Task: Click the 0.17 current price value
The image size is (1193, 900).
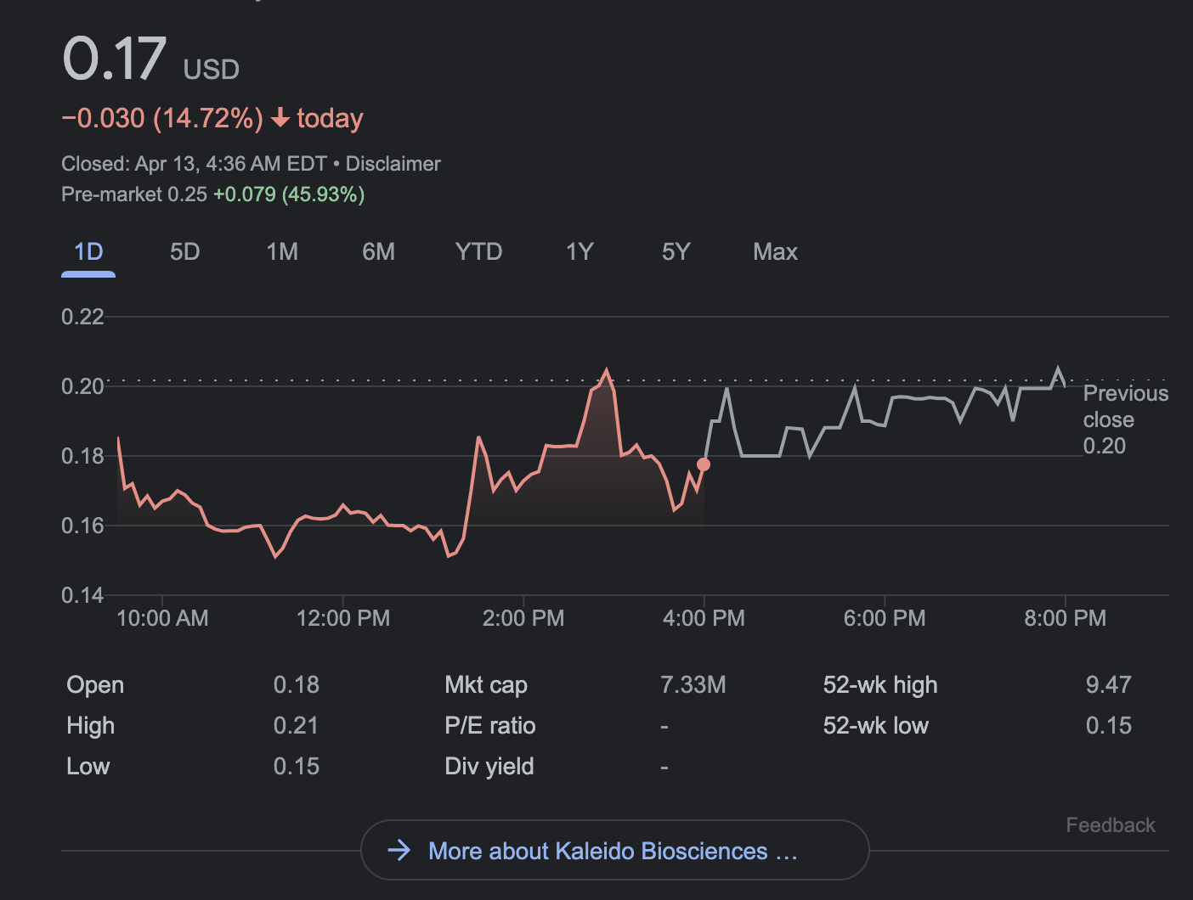Action: [114, 59]
